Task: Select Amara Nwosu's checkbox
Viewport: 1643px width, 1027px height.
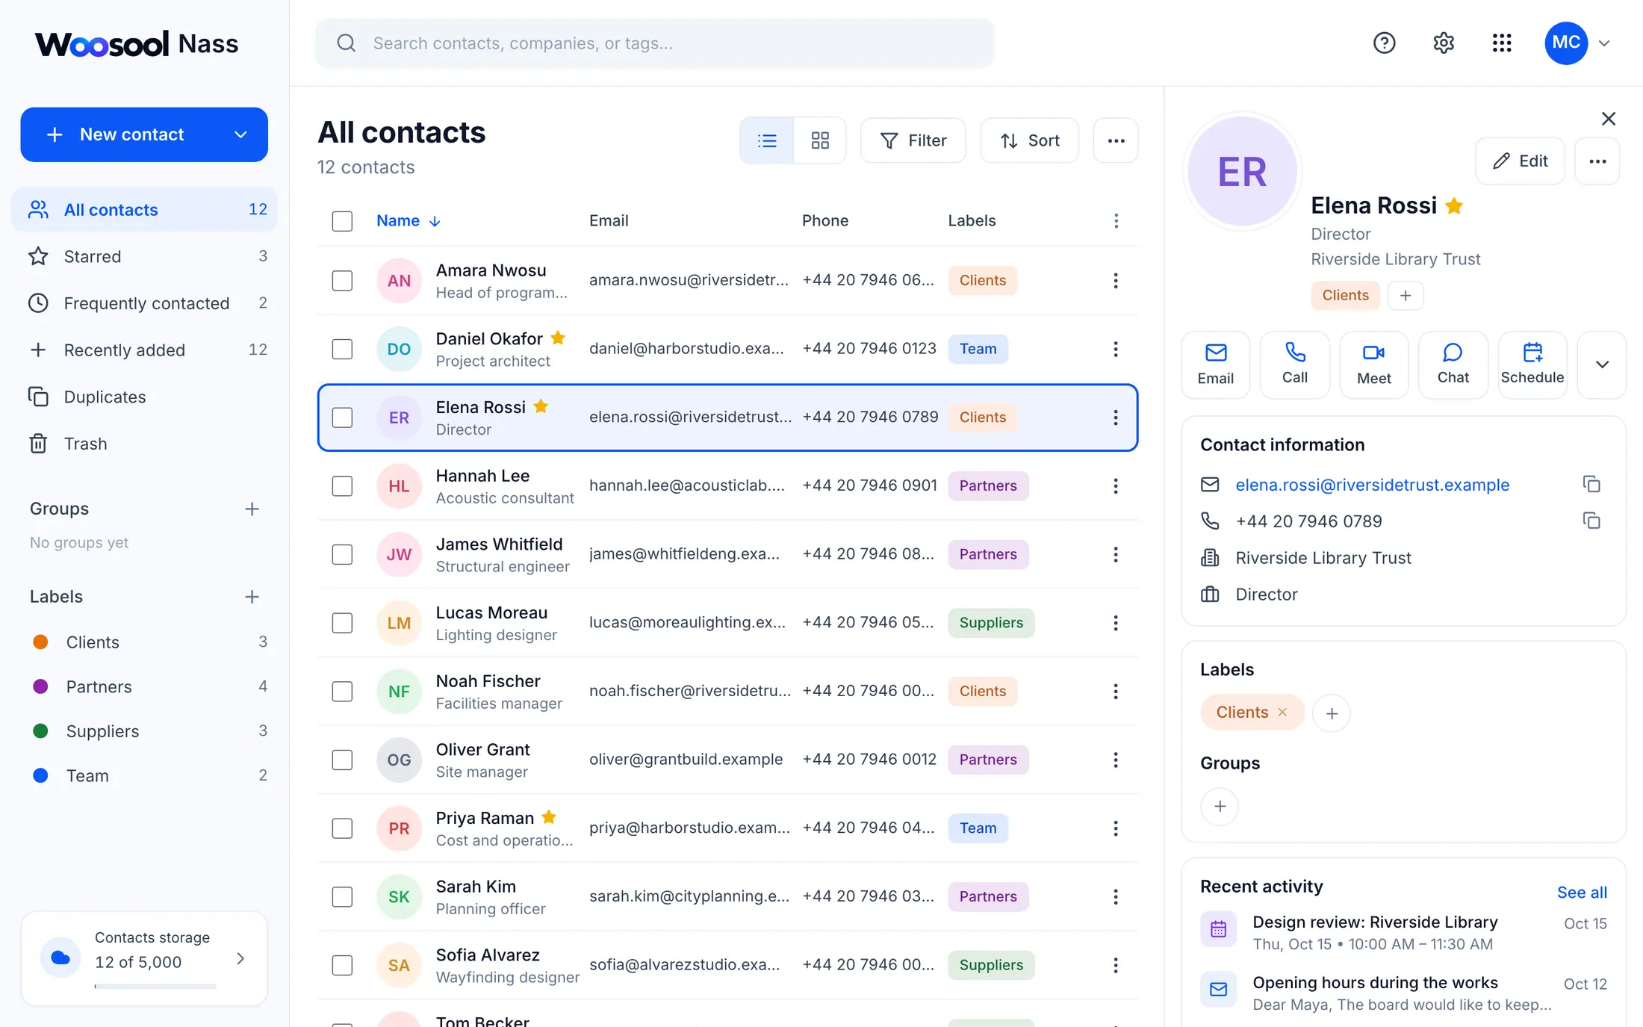Action: 342,281
